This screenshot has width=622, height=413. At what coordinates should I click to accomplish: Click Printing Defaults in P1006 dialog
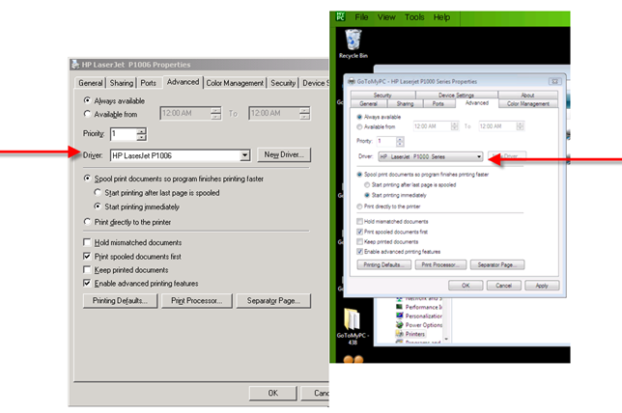[x=120, y=301]
